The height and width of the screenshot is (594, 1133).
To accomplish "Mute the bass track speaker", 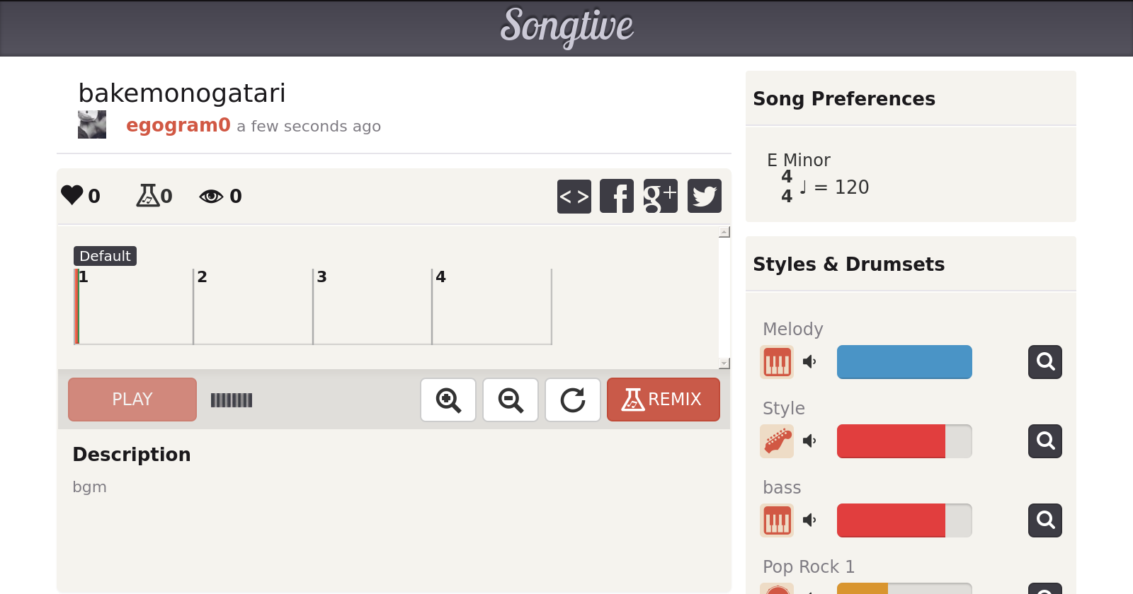I will (x=809, y=520).
